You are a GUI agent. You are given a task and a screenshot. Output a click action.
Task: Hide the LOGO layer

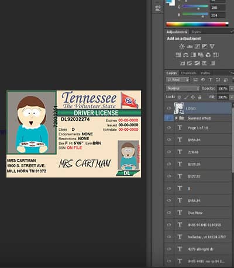click(169, 109)
